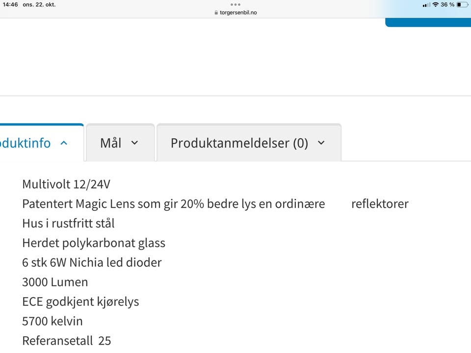
Task: Click '6 stk 6W Nichia led dioder'
Action: [92, 263]
